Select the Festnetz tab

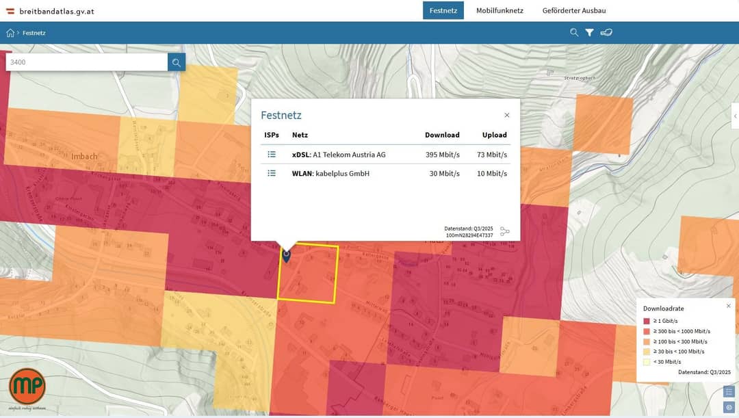click(x=443, y=10)
